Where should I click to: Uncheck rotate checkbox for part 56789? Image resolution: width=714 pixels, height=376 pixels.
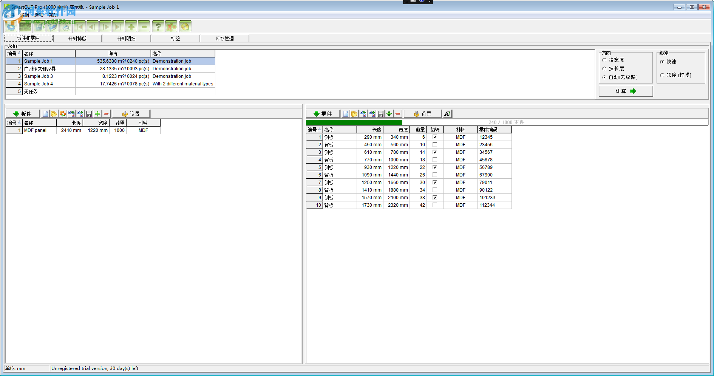[435, 167]
